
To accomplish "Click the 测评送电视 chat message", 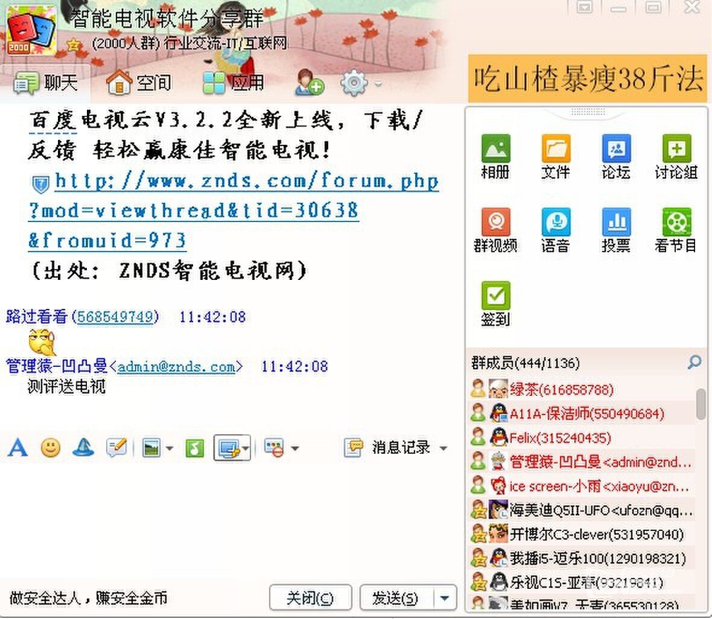I will 67,387.
